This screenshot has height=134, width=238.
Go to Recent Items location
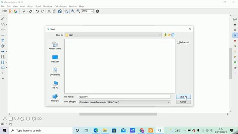(x=55, y=45)
